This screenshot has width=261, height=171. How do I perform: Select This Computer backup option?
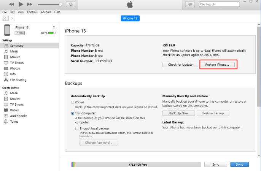72,113
